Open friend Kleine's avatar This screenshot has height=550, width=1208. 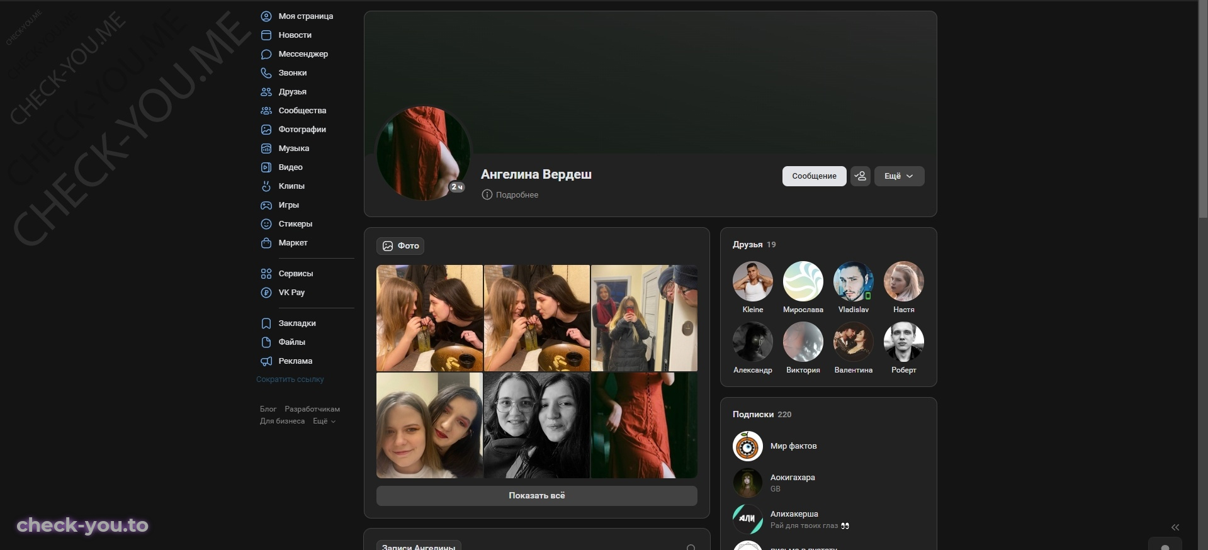[x=753, y=281]
